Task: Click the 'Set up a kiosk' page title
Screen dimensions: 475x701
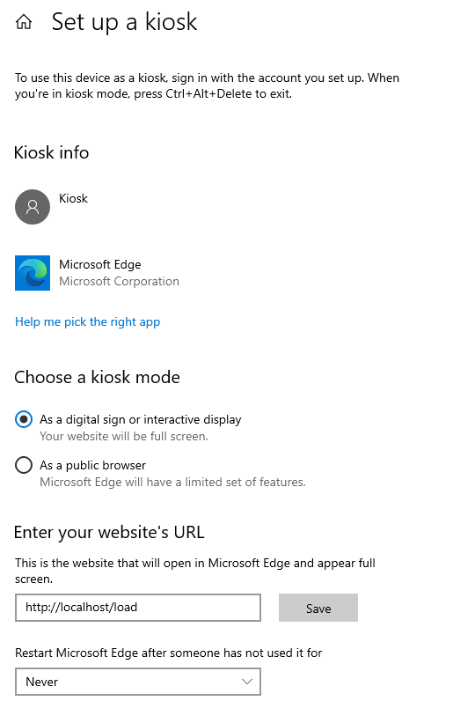Action: pyautogui.click(x=124, y=22)
